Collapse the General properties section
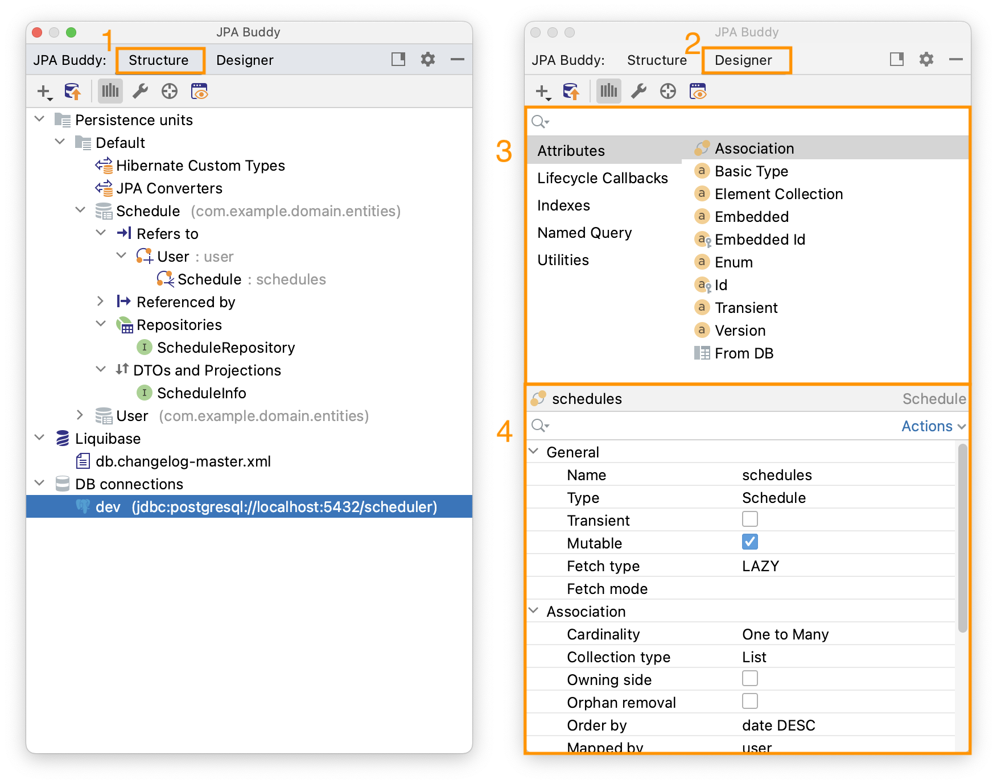 pyautogui.click(x=534, y=451)
